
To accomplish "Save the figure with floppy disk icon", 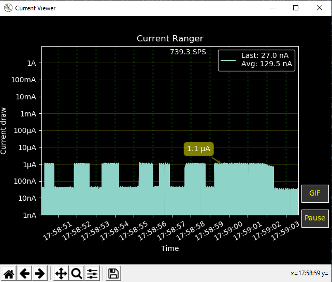I will pos(113,274).
